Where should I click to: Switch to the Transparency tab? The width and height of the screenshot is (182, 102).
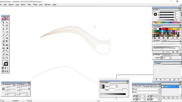[x=166, y=55]
